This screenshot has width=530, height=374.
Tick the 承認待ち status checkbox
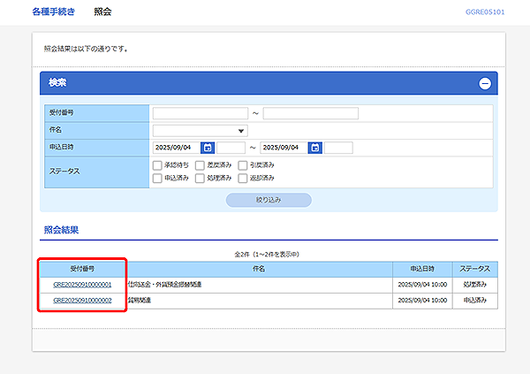click(x=157, y=165)
